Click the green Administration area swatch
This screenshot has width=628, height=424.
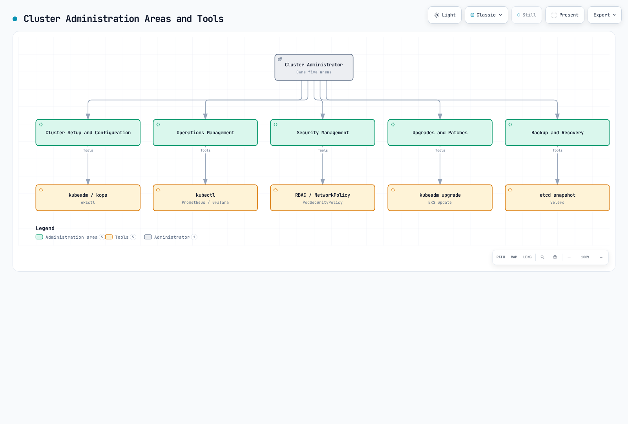click(39, 237)
